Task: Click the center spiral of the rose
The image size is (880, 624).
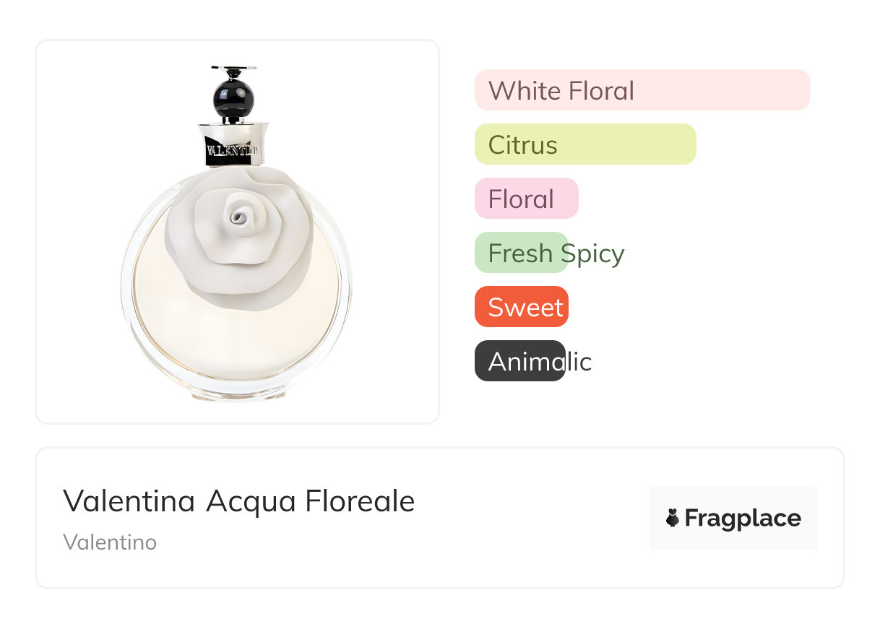Action: (x=237, y=214)
